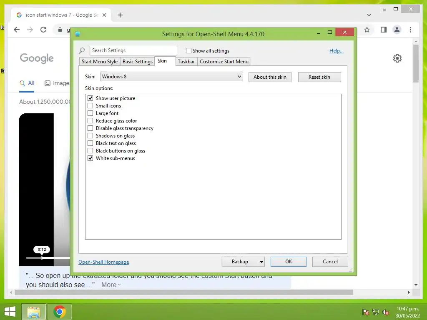Select the All search tab on Google
The height and width of the screenshot is (320, 427).
point(27,83)
